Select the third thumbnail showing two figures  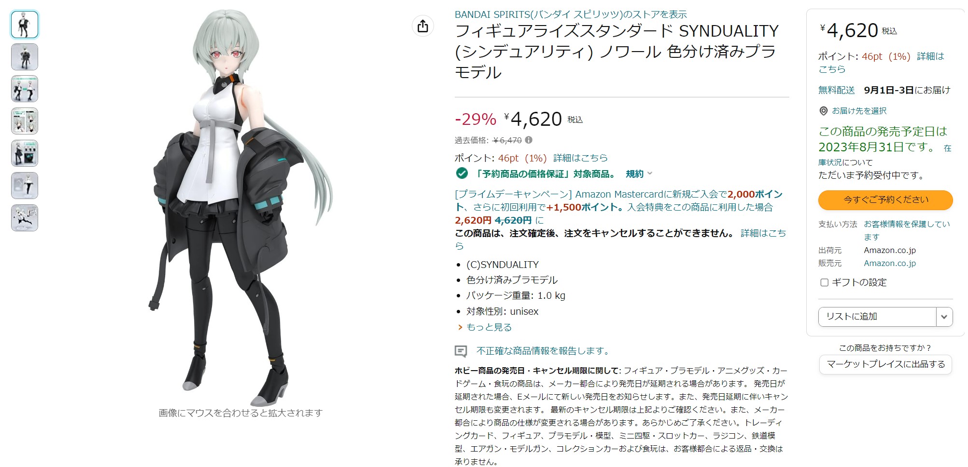[x=25, y=89]
